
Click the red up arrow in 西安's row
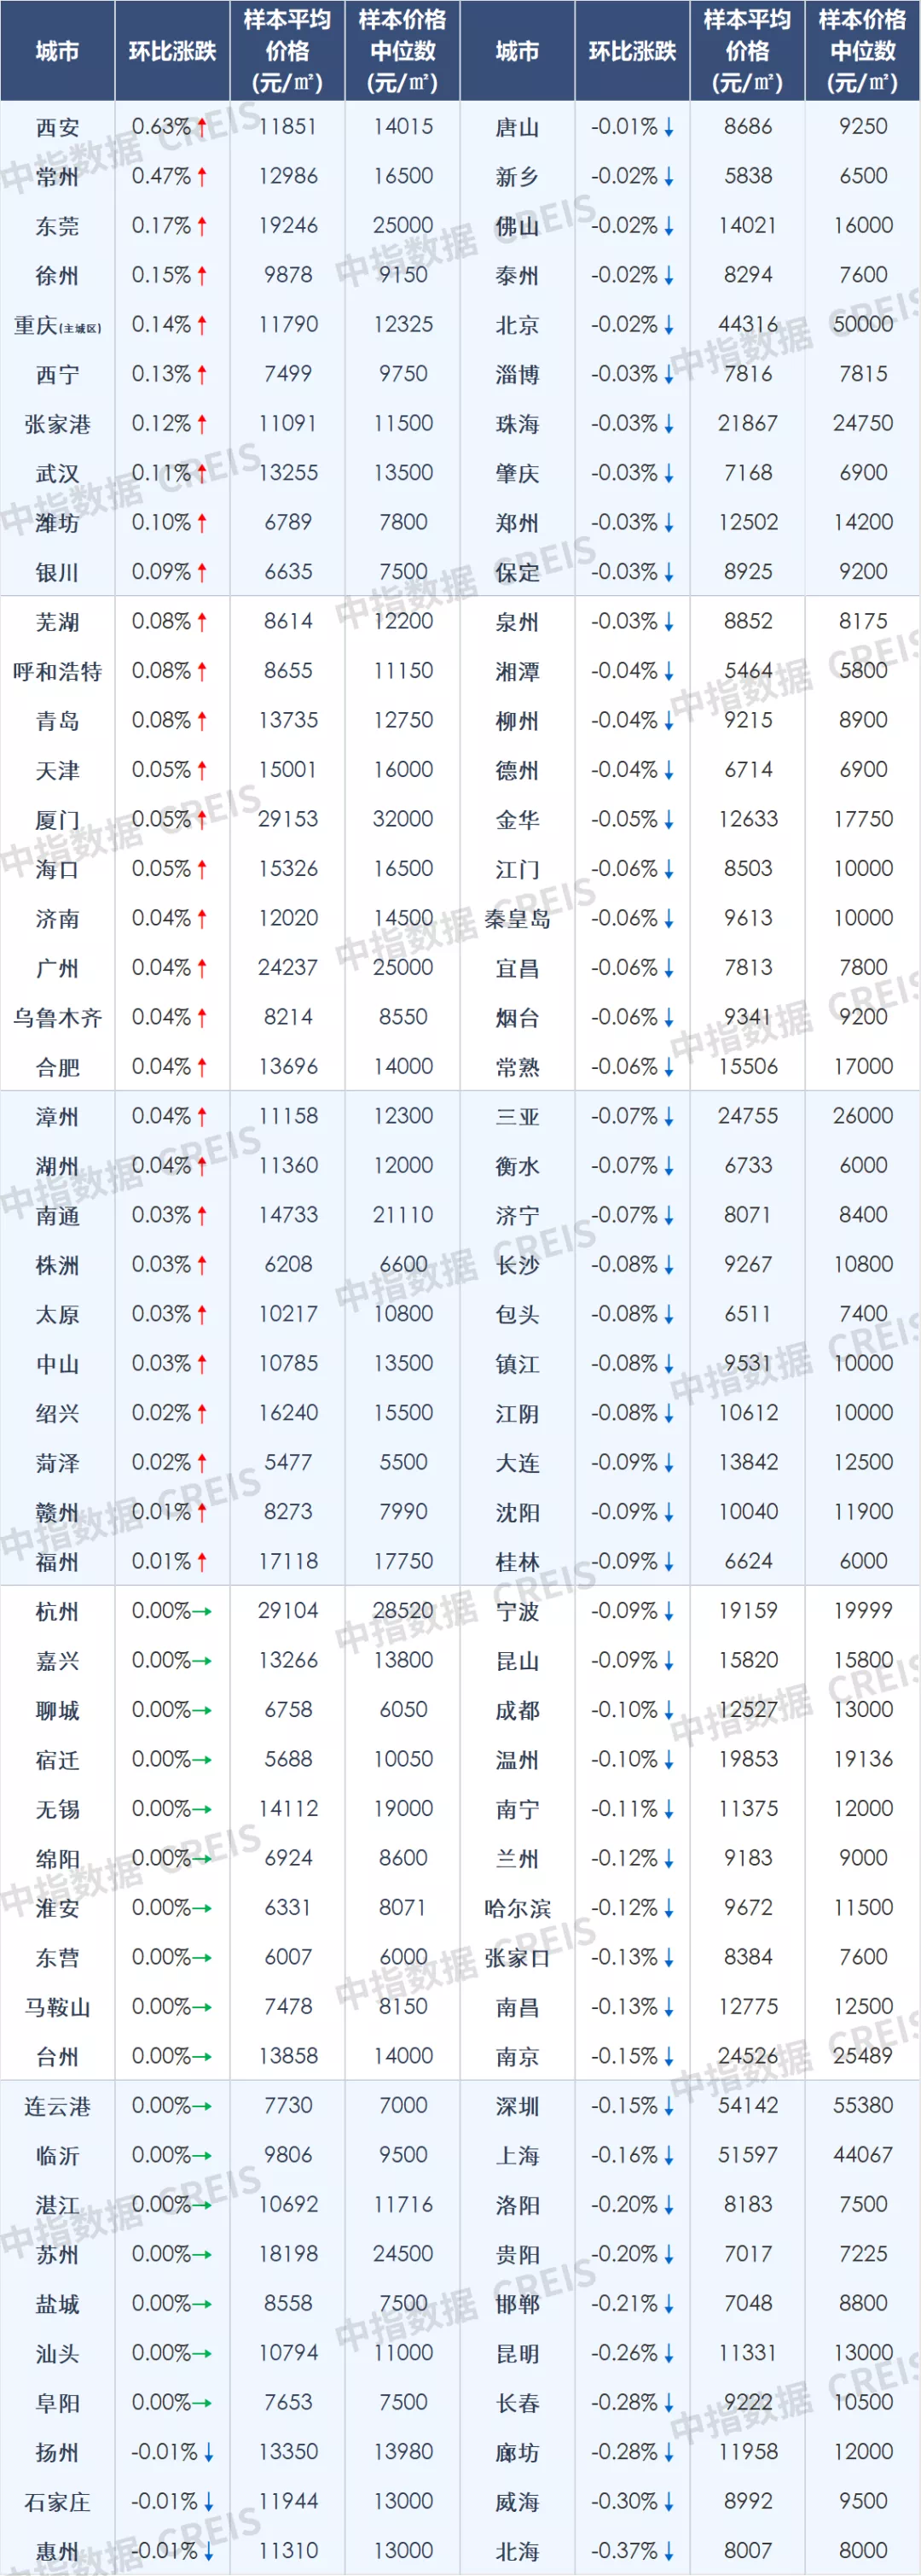(202, 127)
